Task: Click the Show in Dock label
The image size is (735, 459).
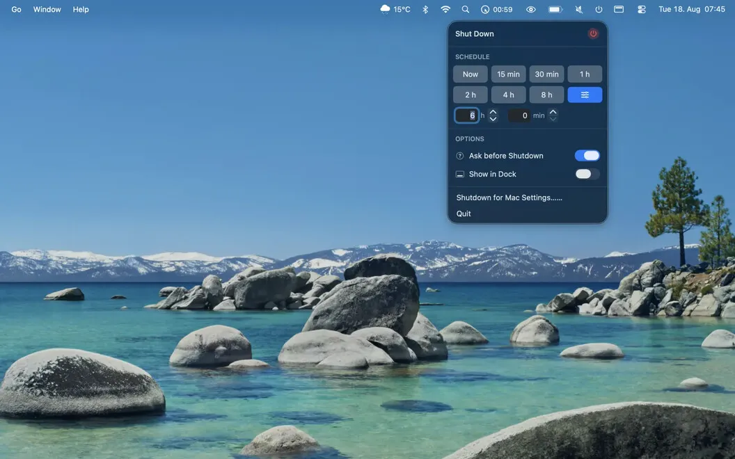Action: tap(492, 175)
